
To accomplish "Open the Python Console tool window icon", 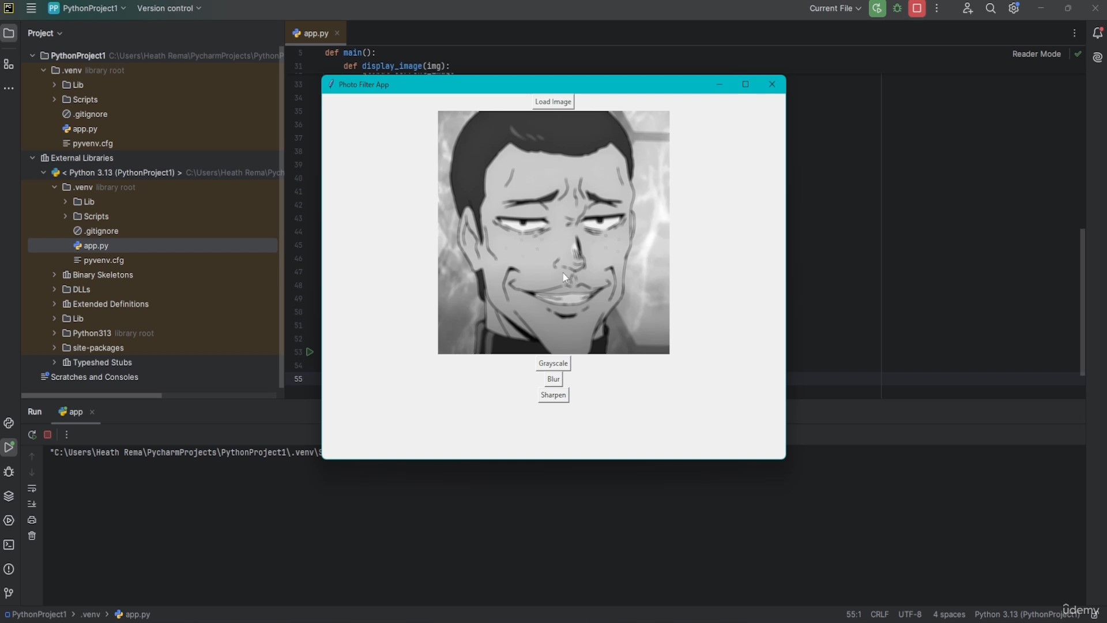I will (x=9, y=423).
